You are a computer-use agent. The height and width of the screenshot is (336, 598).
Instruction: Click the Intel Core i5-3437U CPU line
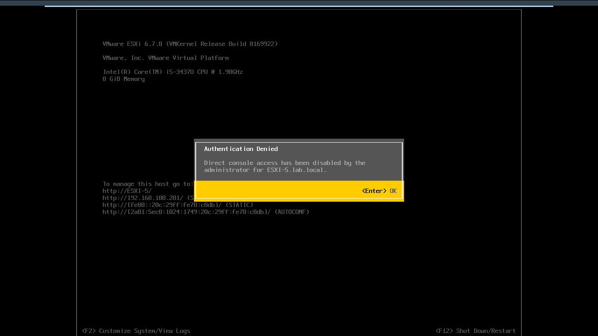click(172, 72)
